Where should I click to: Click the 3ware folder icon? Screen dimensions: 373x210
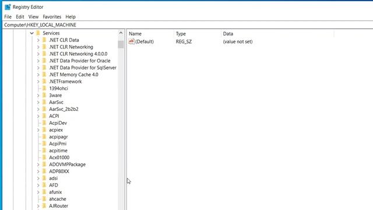(x=44, y=95)
